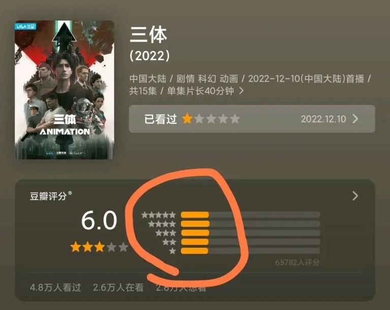The image size is (390, 310).
Task: Tap the 6.0 Douban score
Action: 99,220
